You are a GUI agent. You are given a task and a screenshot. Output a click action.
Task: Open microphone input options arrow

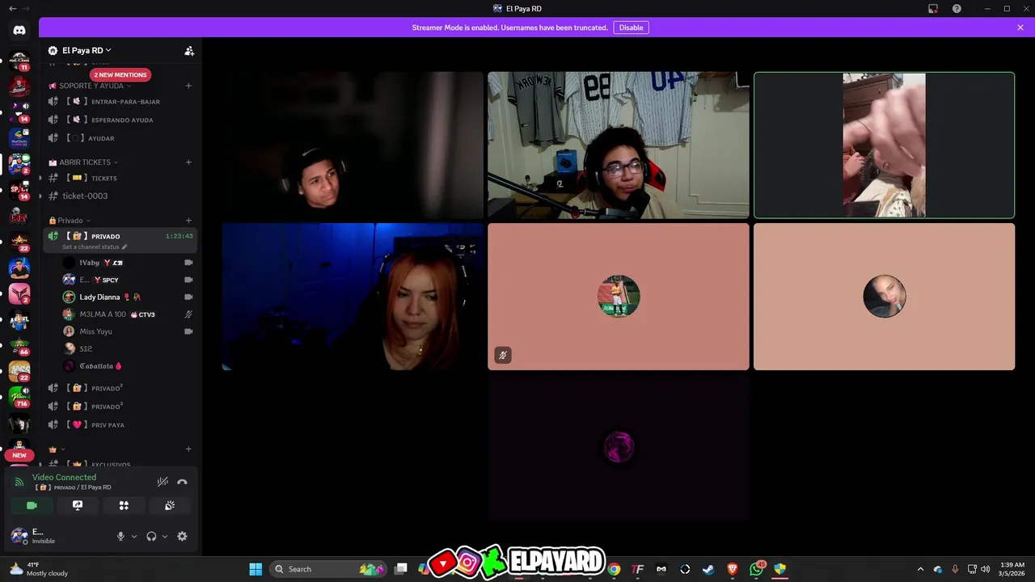coord(134,536)
